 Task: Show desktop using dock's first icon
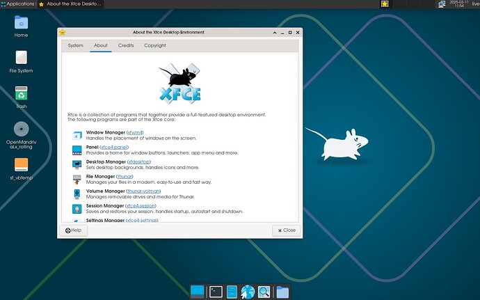click(197, 292)
